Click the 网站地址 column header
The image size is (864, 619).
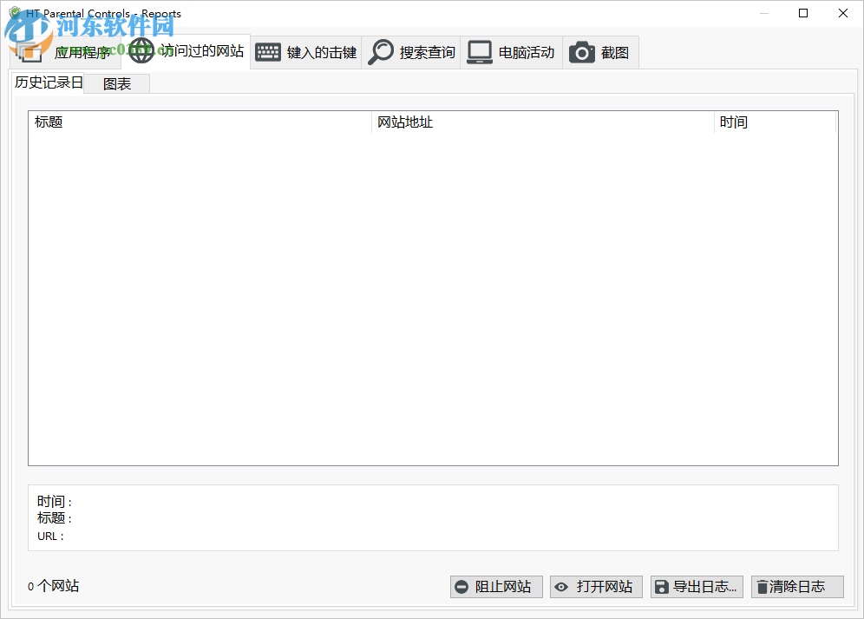point(404,122)
